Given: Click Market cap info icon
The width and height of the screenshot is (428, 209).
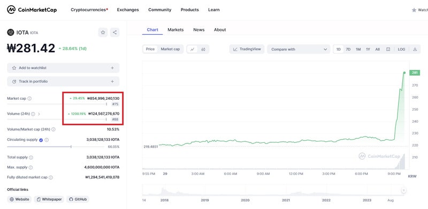Looking at the screenshot, I should coord(29,99).
